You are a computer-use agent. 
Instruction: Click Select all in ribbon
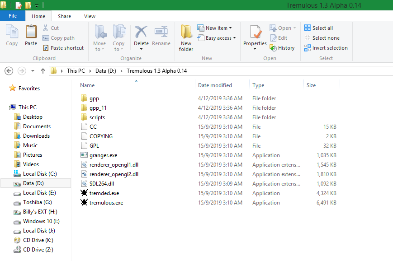coord(318,28)
